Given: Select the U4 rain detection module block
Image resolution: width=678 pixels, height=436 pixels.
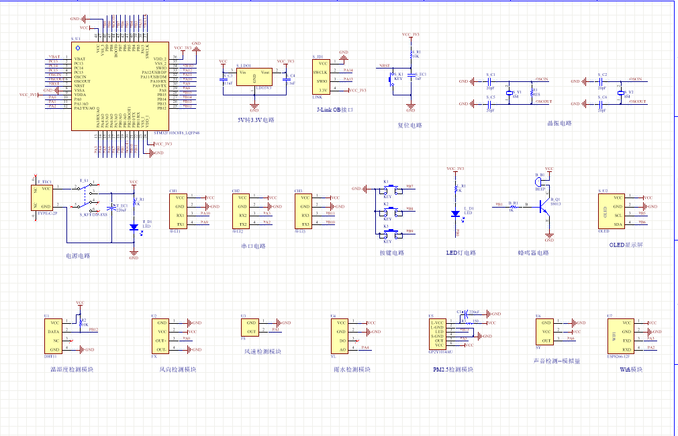Looking at the screenshot, I should tap(342, 336).
